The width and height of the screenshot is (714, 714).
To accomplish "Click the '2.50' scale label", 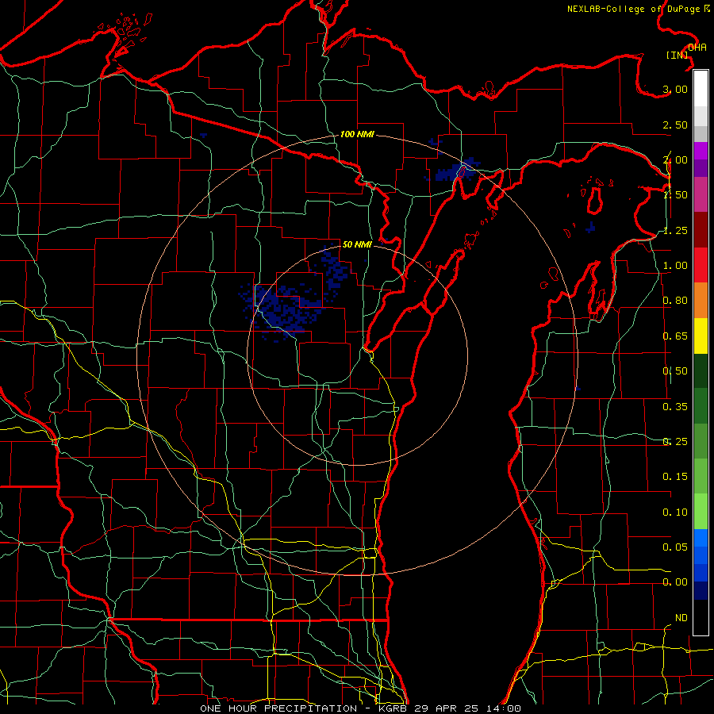I will [x=675, y=125].
